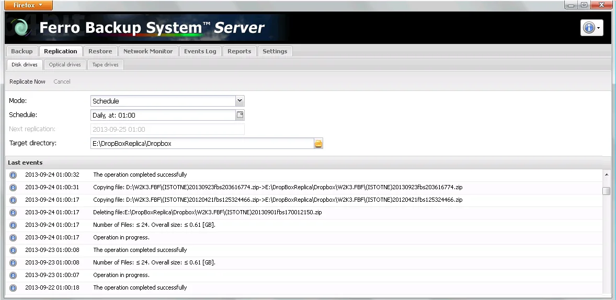Restore down the Firefox window
The height and width of the screenshot is (300, 616).
tap(584, 5)
